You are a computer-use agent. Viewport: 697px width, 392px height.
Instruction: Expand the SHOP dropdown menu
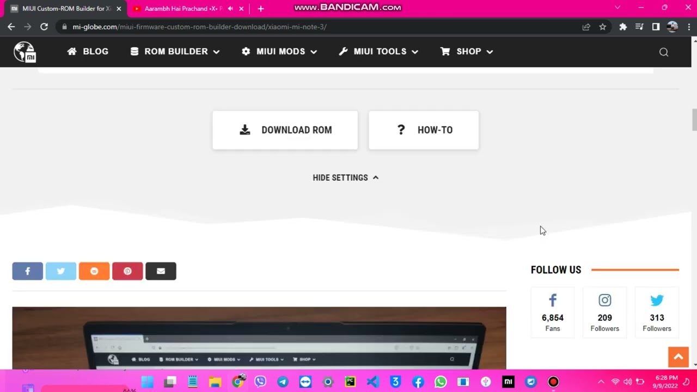(467, 51)
